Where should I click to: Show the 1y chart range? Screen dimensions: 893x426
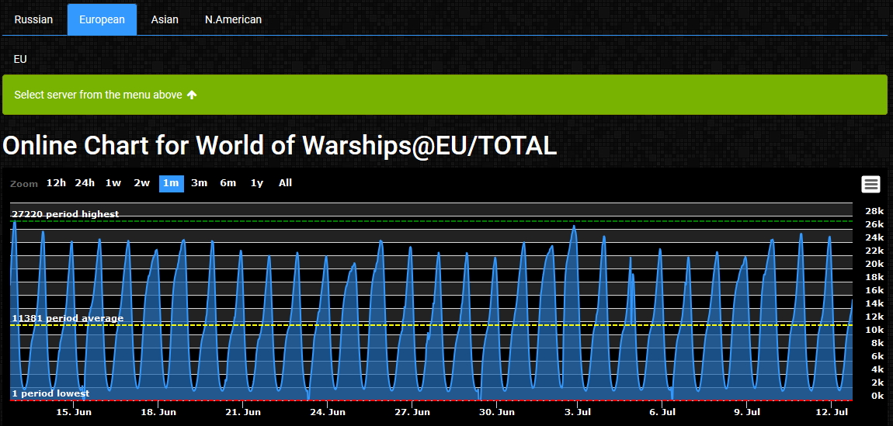(x=257, y=183)
